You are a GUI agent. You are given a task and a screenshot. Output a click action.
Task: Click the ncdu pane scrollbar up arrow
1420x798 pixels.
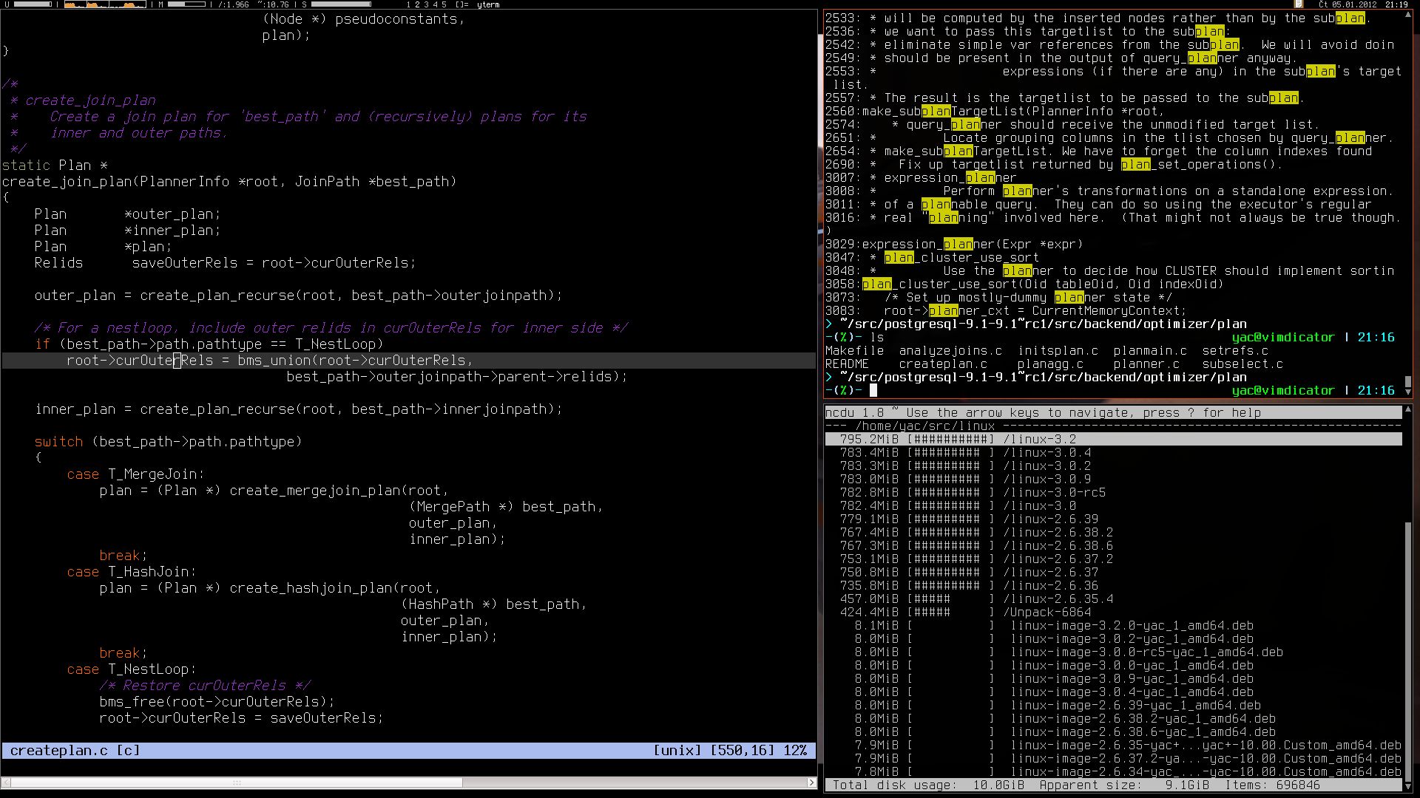click(x=1408, y=409)
